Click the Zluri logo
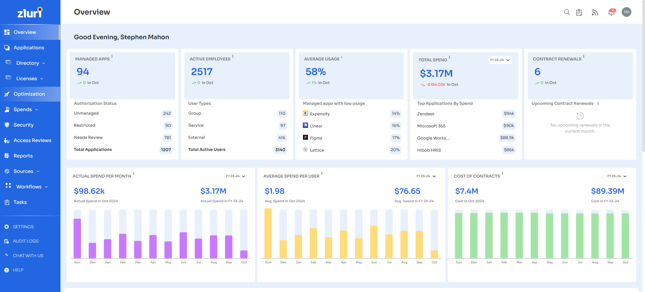Image resolution: width=645 pixels, height=292 pixels. click(x=30, y=12)
